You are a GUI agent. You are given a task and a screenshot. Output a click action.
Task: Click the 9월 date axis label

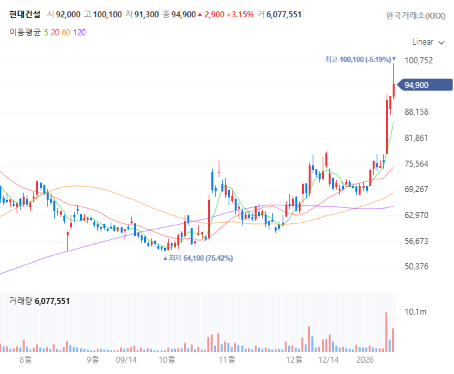tap(93, 360)
